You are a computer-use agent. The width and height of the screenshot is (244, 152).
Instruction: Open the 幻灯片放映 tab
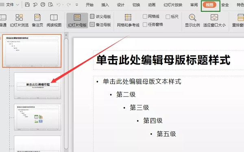tap(173, 5)
